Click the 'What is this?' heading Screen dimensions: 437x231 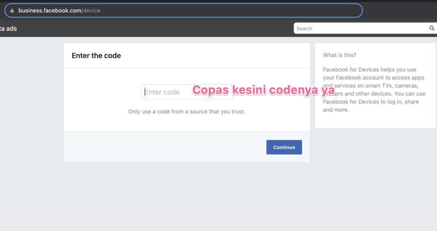[x=339, y=55]
